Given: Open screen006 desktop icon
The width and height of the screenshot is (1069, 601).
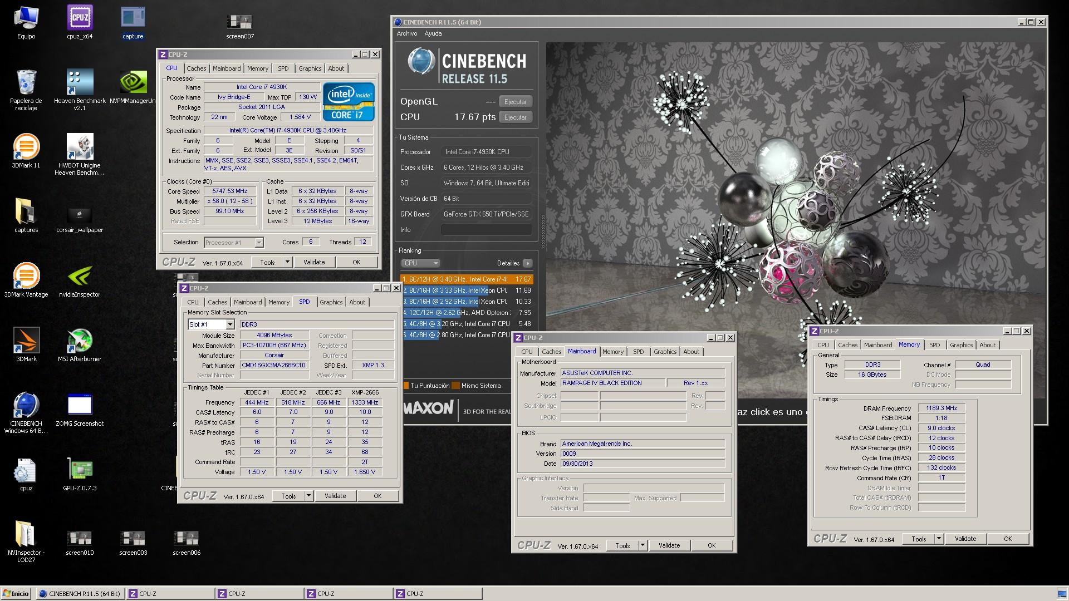Looking at the screenshot, I should 187,543.
